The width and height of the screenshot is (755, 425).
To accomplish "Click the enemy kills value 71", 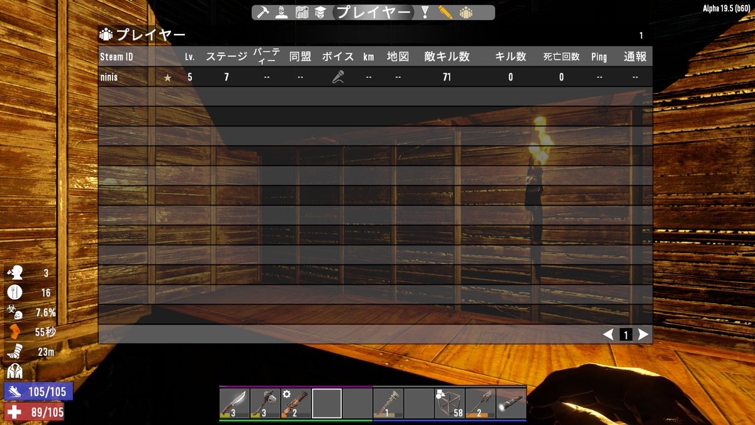I will coord(447,77).
